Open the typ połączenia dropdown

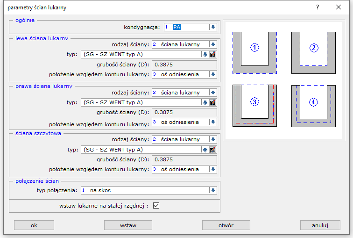point(213,190)
